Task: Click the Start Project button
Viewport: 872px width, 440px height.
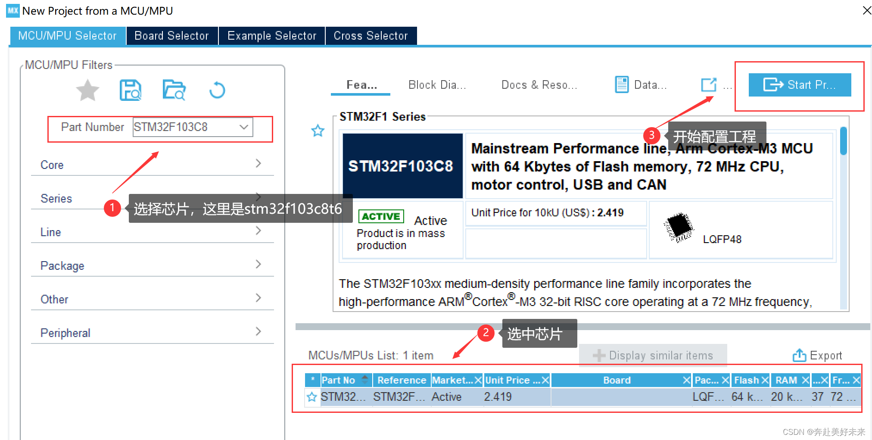Action: click(x=800, y=85)
